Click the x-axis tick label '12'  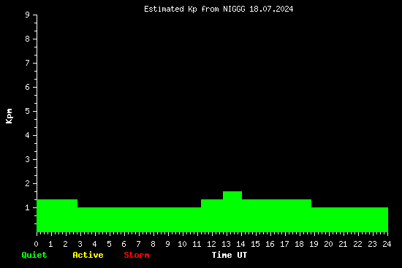(211, 244)
